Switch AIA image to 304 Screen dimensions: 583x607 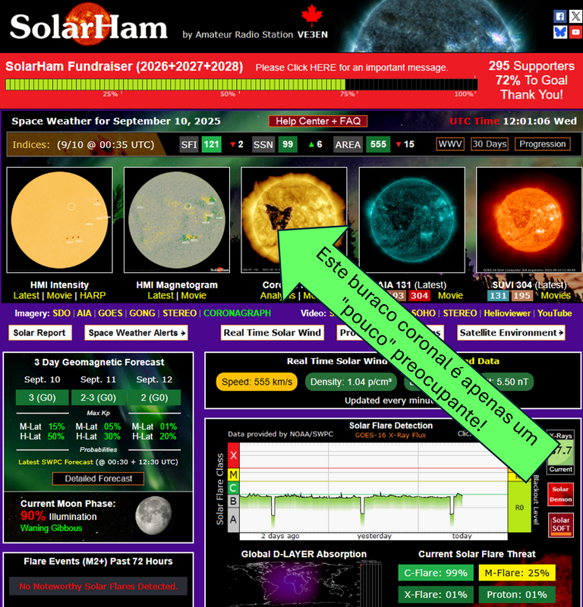[419, 296]
